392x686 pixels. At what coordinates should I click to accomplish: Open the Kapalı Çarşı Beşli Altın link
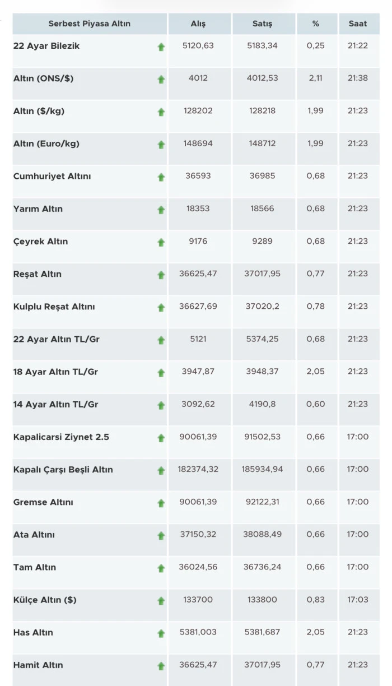coord(63,470)
